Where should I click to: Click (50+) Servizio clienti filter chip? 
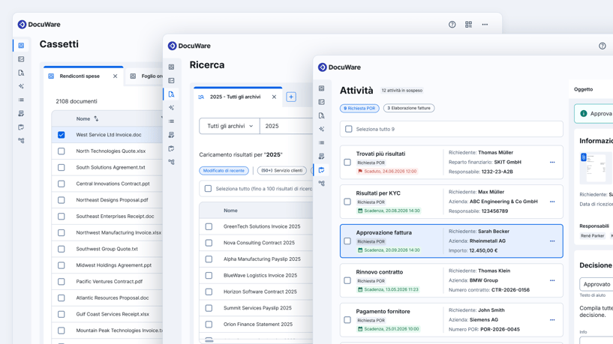282,171
